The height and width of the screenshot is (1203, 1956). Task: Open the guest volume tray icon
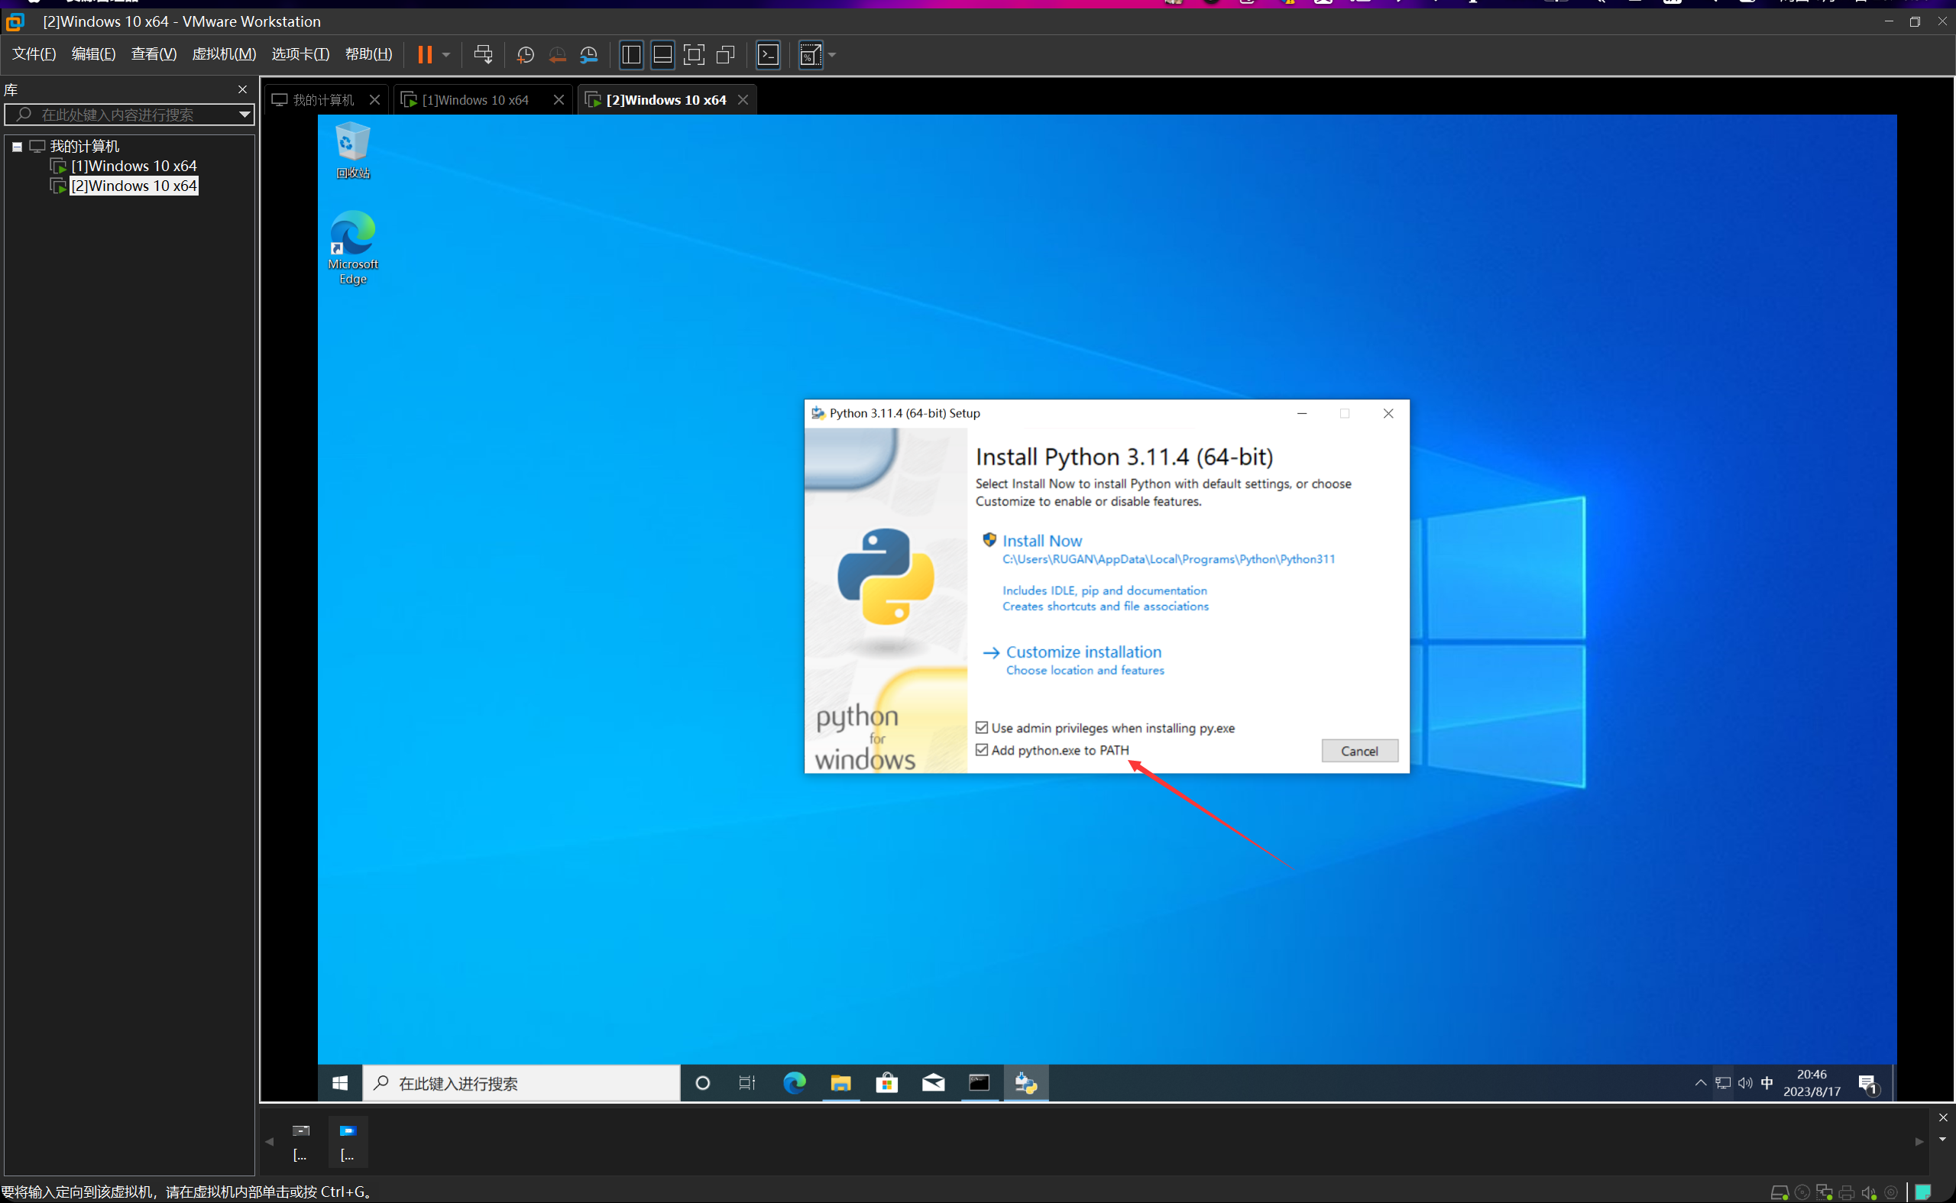point(1745,1083)
